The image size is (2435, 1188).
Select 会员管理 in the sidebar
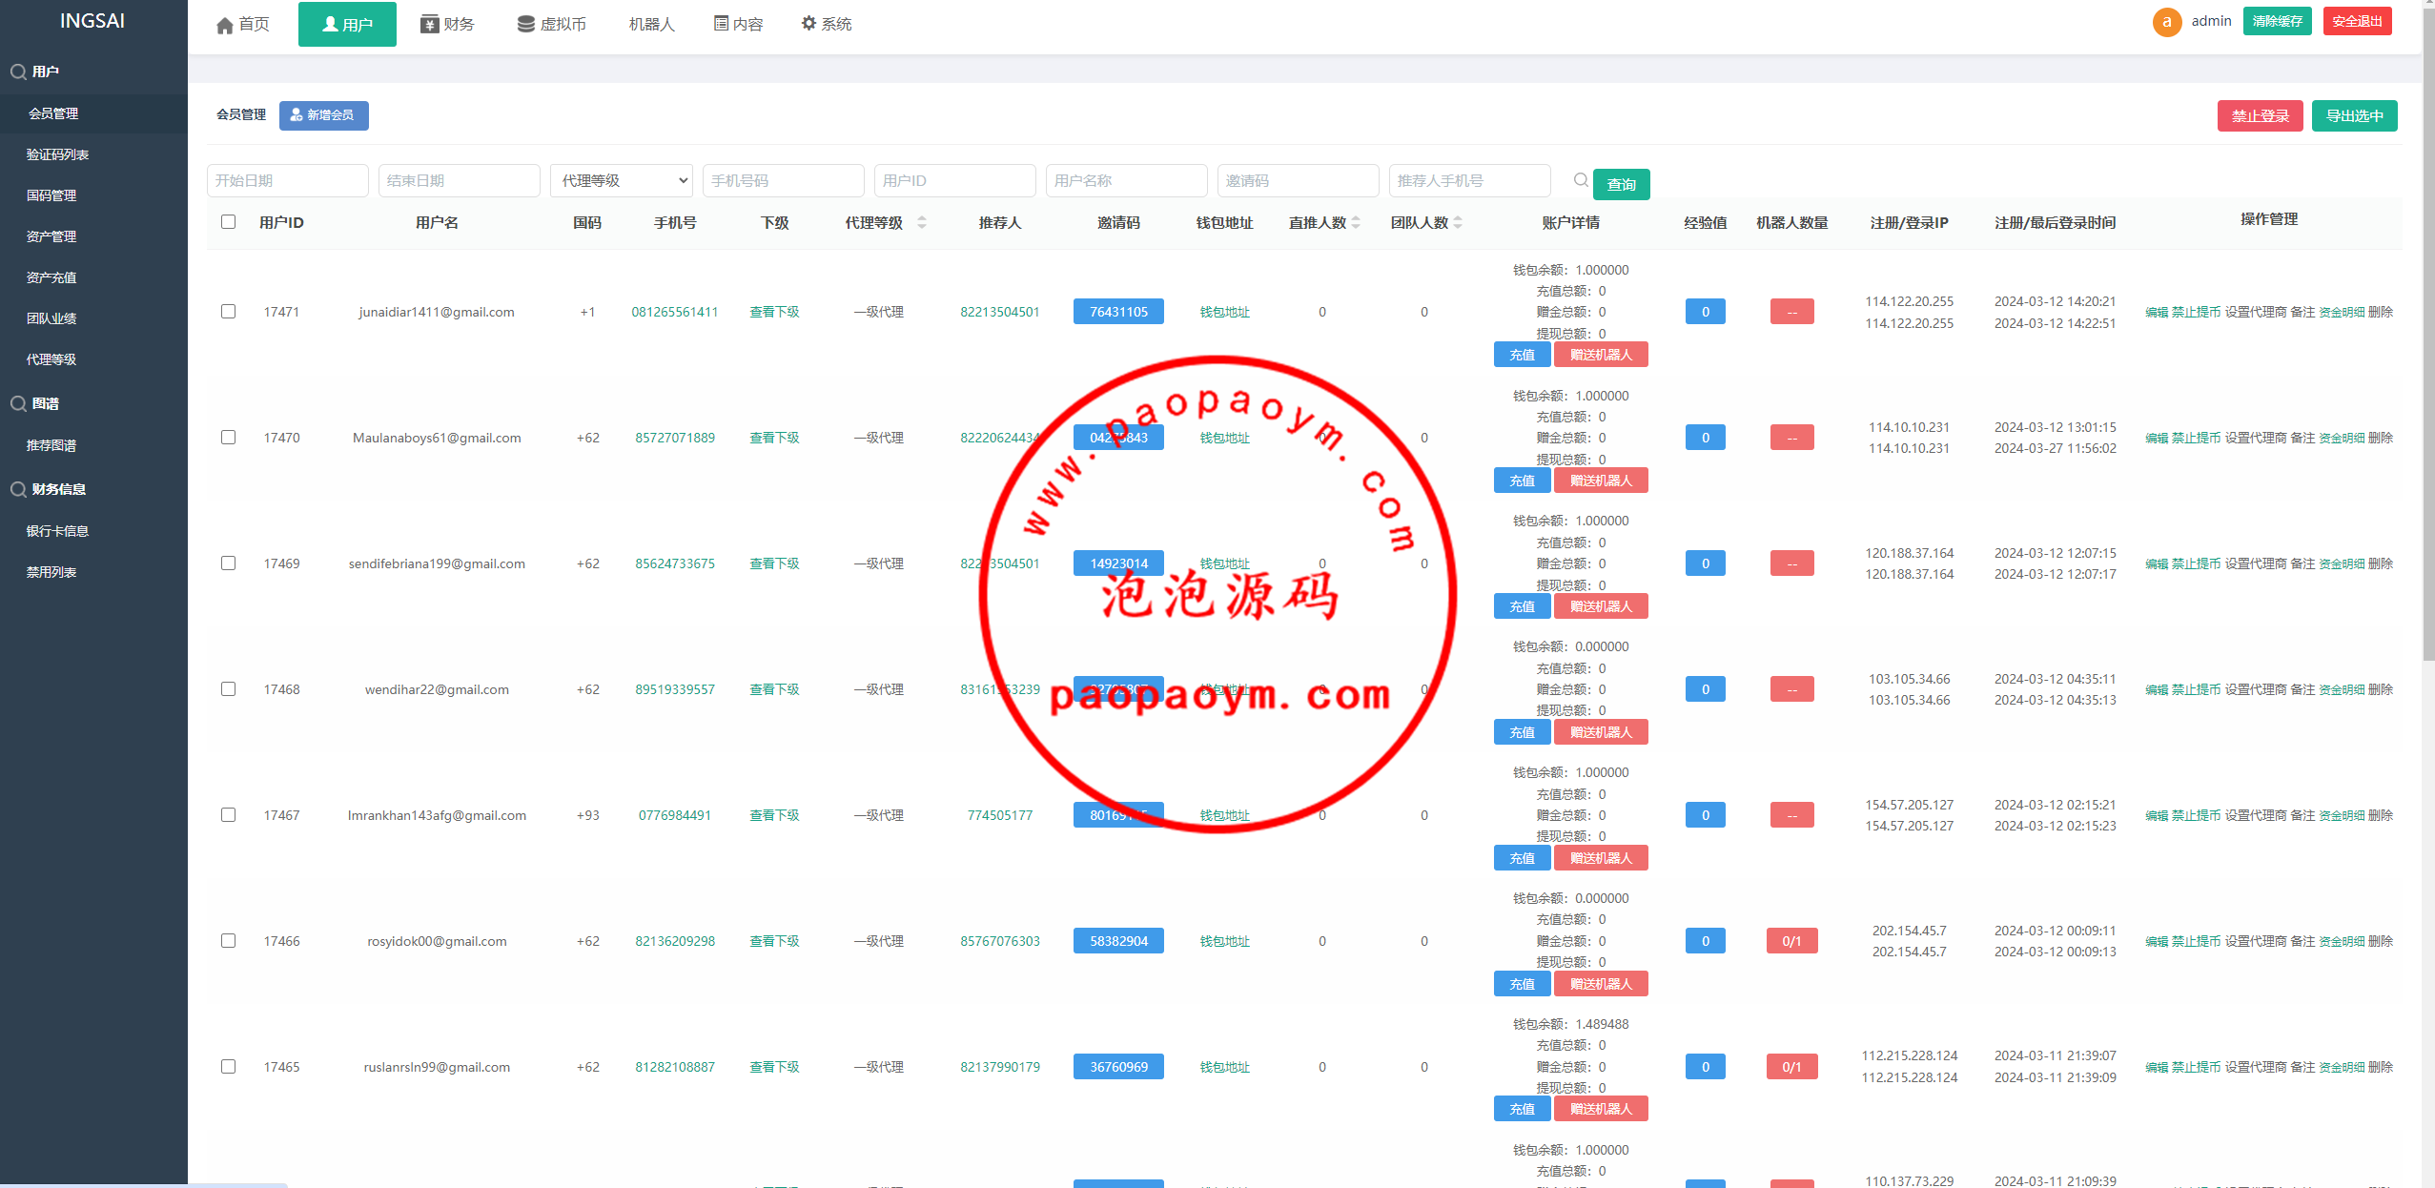53,113
